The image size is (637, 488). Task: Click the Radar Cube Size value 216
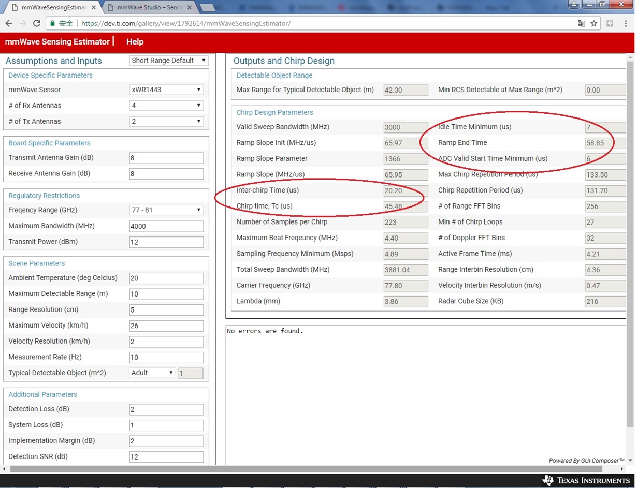(x=605, y=301)
